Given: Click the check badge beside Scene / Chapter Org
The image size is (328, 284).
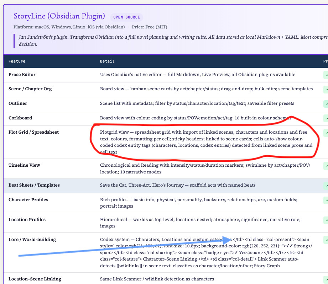Looking at the screenshot, I should click(326, 89).
